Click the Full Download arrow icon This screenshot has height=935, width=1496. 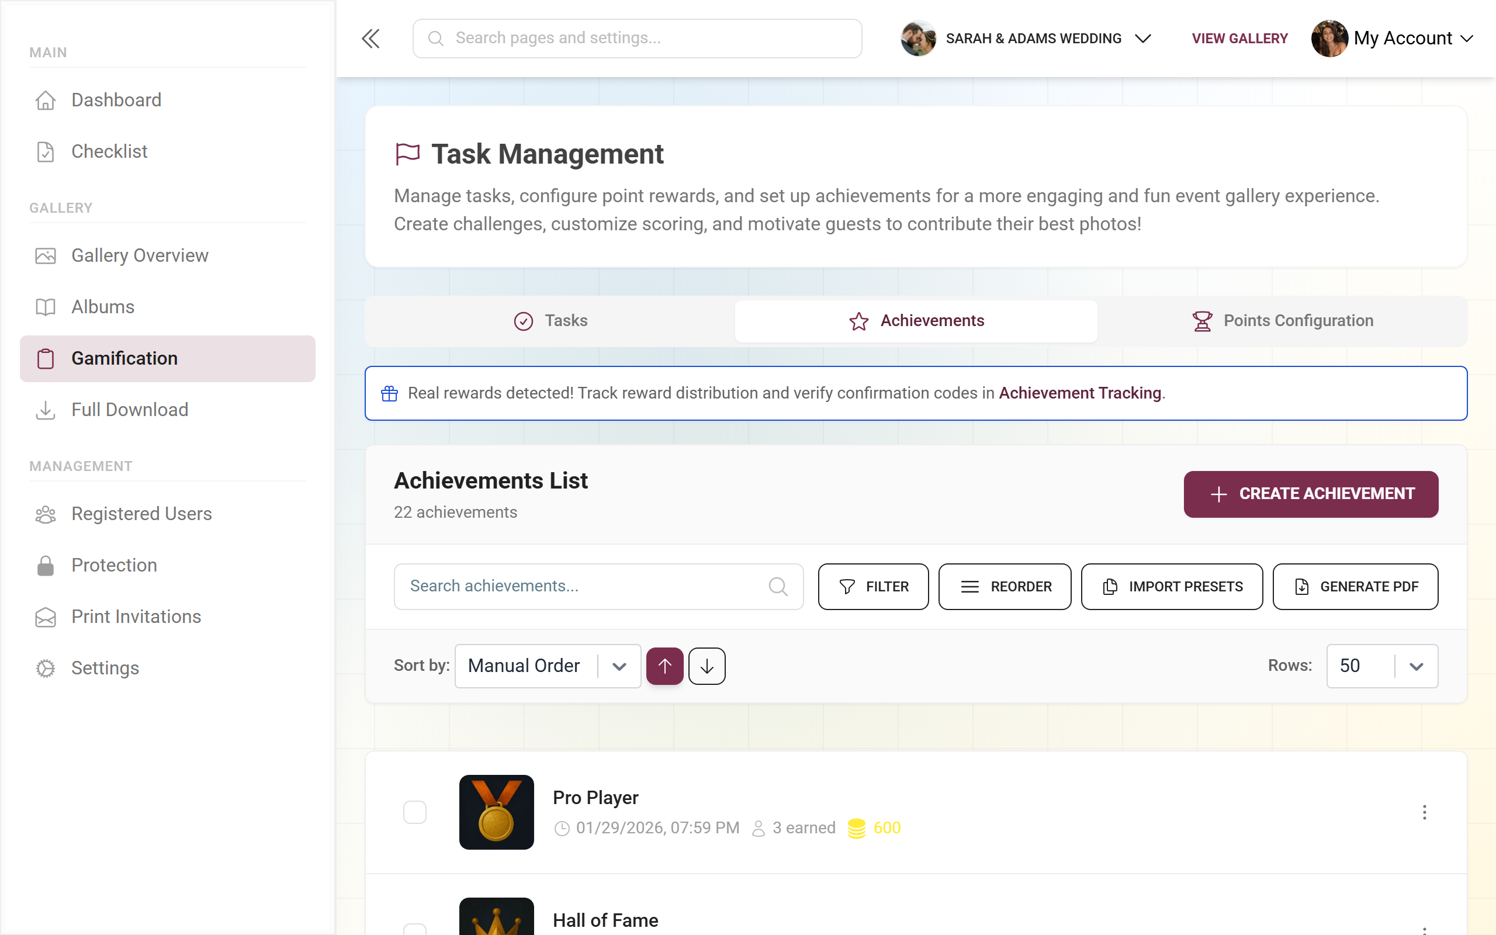(x=46, y=410)
